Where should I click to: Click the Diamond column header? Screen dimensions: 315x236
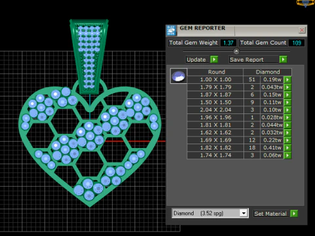point(268,72)
